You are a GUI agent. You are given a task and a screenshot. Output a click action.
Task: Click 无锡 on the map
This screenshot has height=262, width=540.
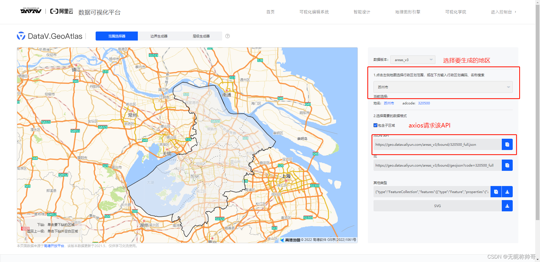(167, 154)
